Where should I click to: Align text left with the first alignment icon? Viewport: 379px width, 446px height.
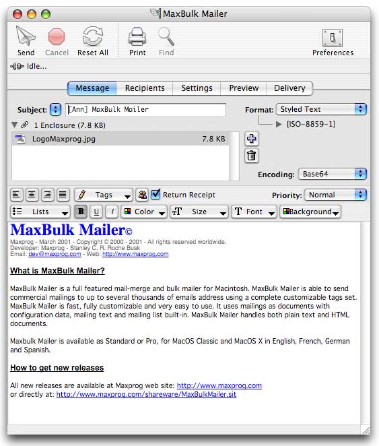click(16, 195)
